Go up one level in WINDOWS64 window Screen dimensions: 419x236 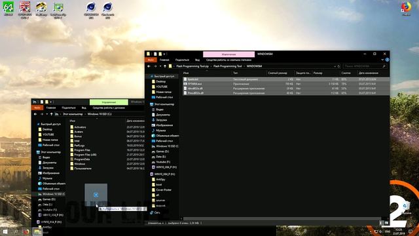(165, 66)
